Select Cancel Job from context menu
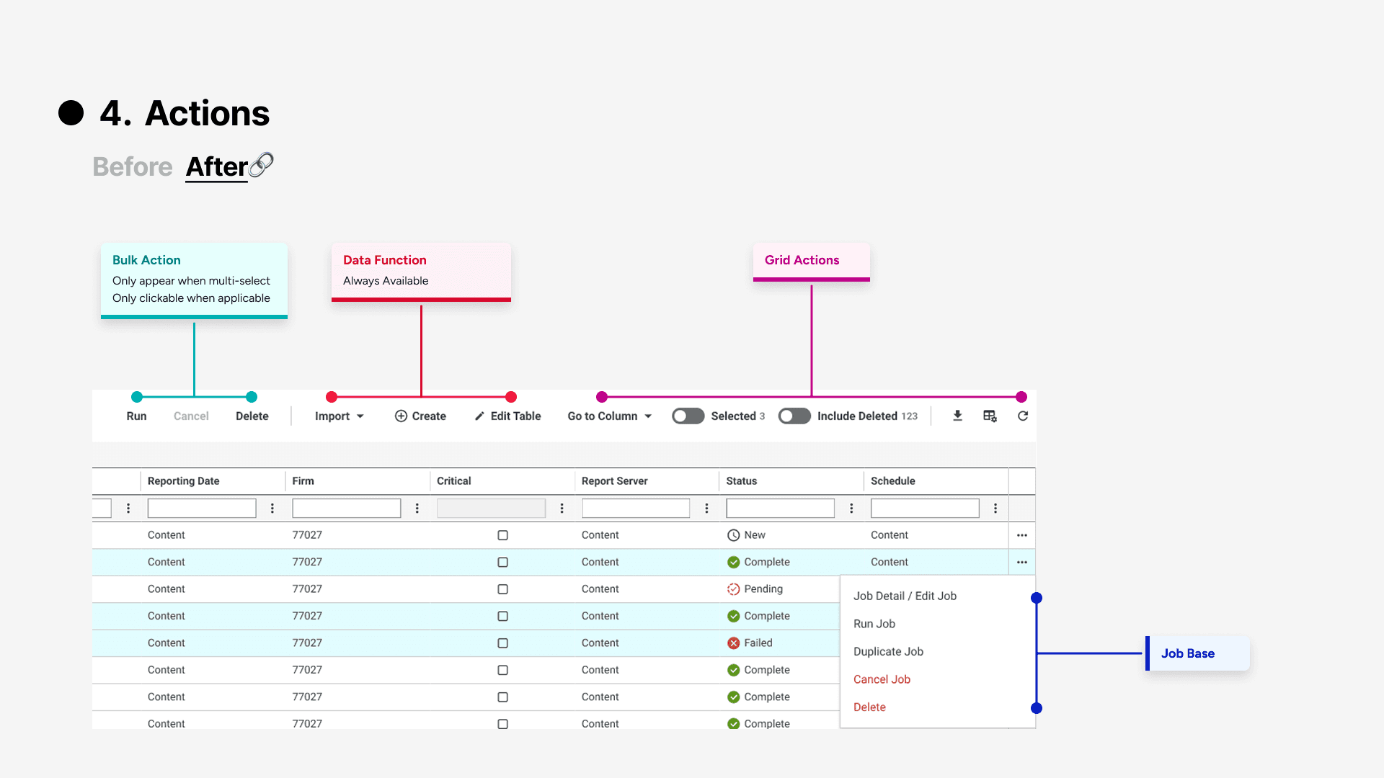Screen dimensions: 1384x778 (882, 679)
